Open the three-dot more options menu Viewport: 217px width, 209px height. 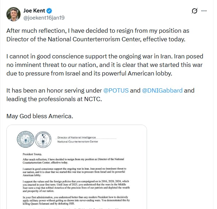click(204, 11)
